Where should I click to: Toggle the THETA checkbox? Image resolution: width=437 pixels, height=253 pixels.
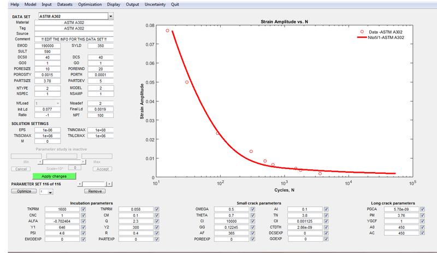click(x=252, y=215)
